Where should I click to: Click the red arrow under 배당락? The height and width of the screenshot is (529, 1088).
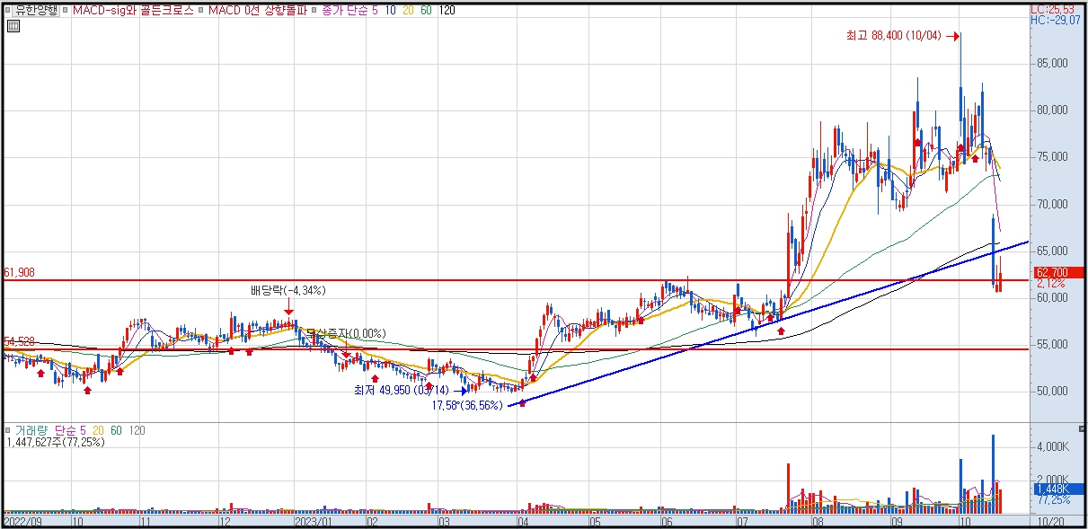pyautogui.click(x=287, y=307)
